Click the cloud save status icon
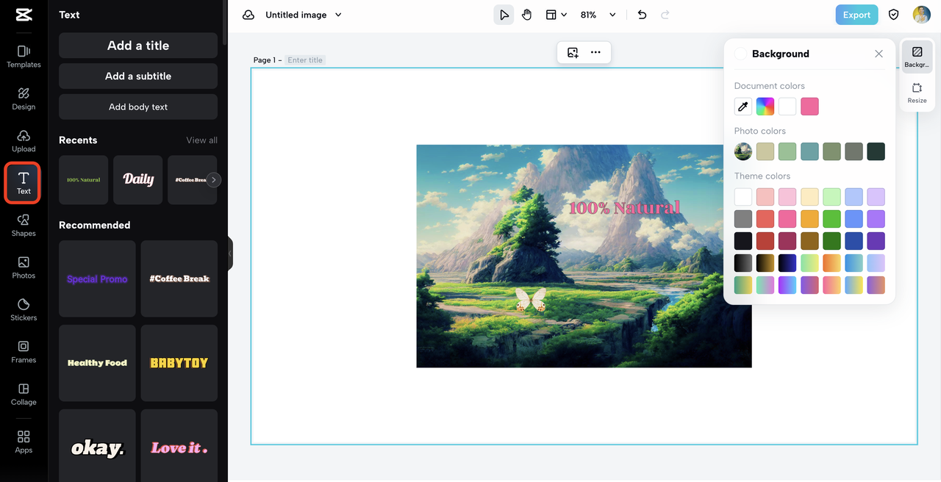 (248, 15)
